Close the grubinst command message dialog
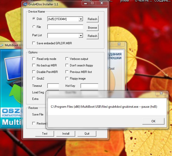172x156 pixels. coord(161,94)
